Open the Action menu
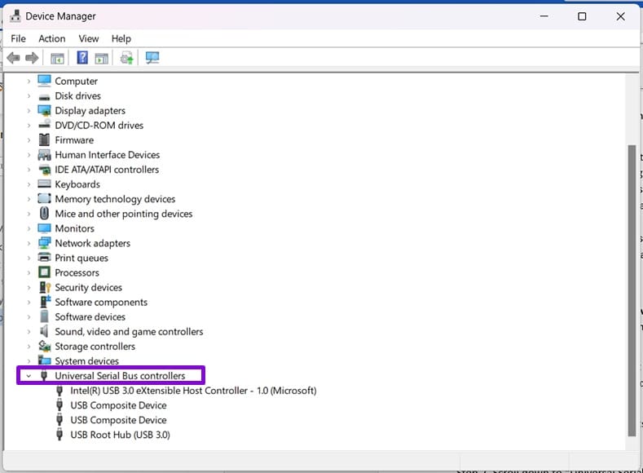 click(51, 38)
